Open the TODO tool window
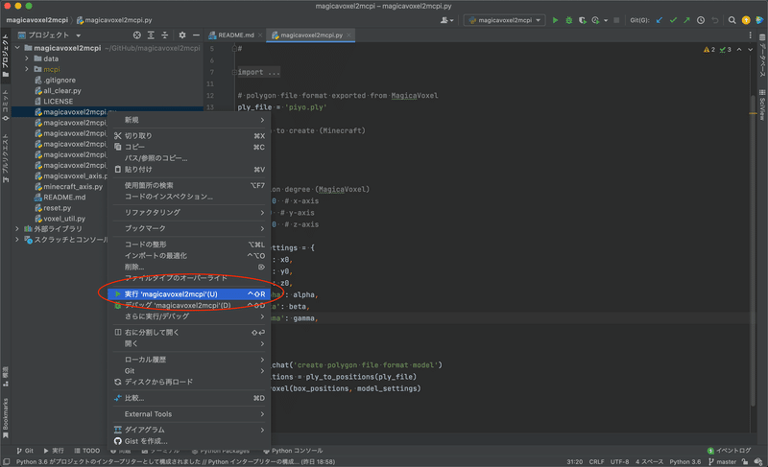The width and height of the screenshot is (768, 467). tap(86, 451)
